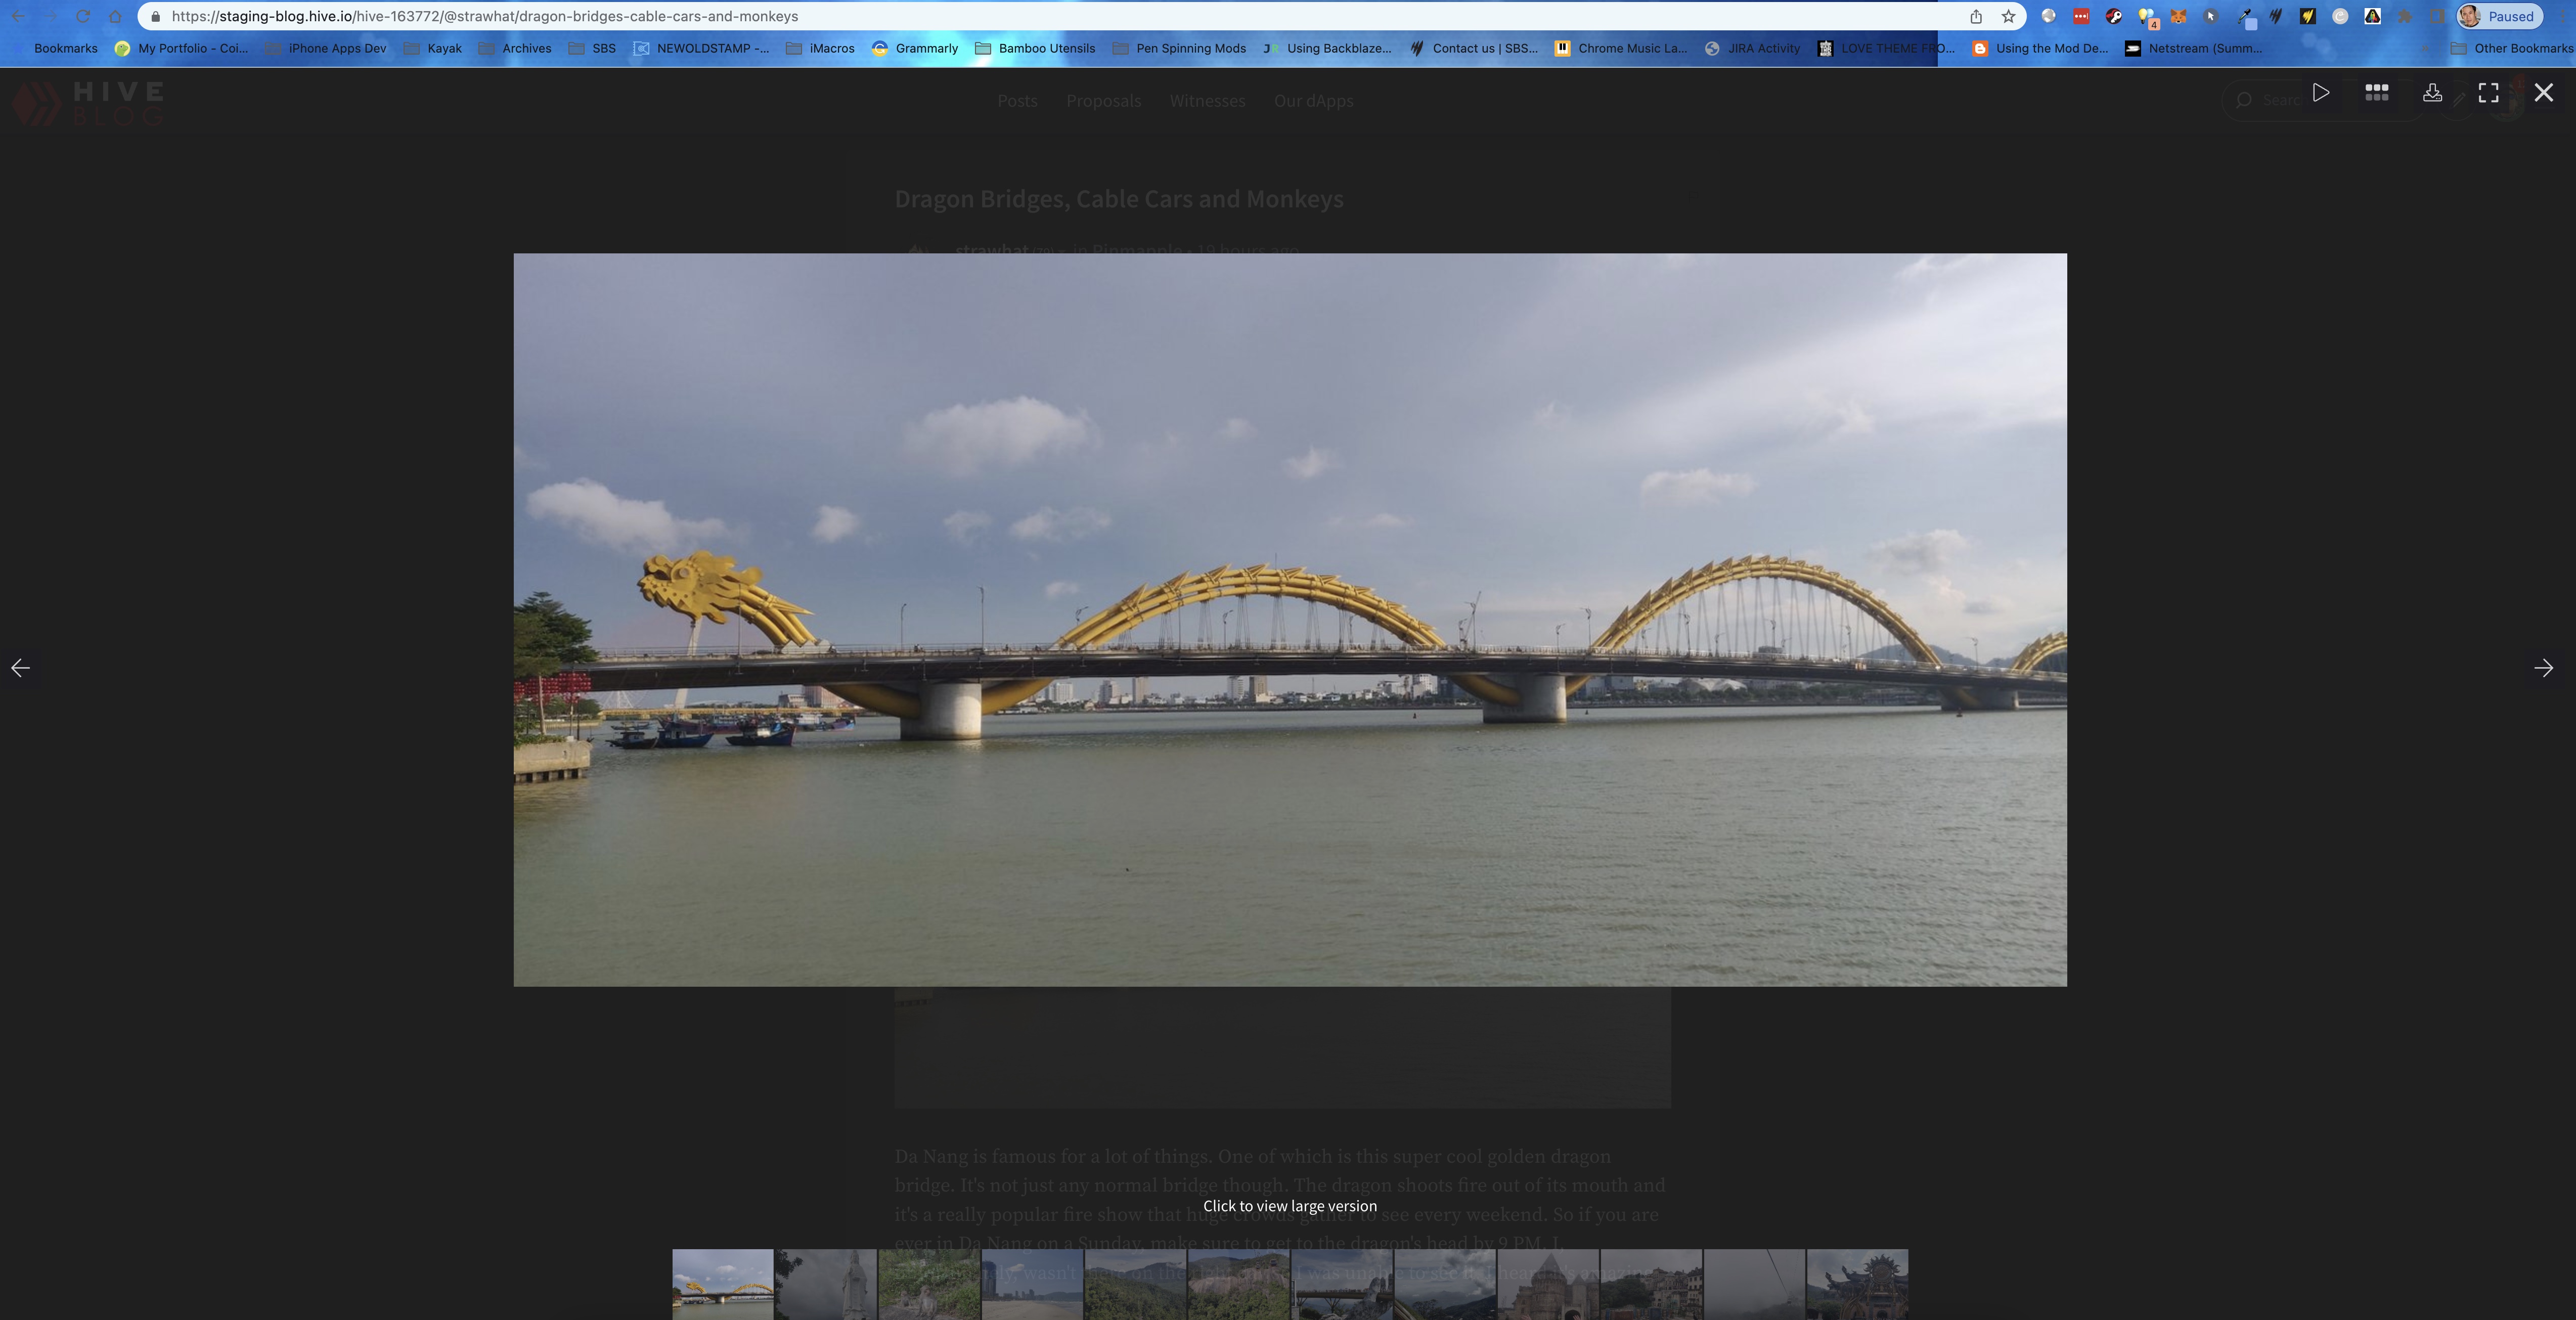The width and height of the screenshot is (2576, 1320).
Task: Open the Using the Mod De... bookmark
Action: [2040, 48]
